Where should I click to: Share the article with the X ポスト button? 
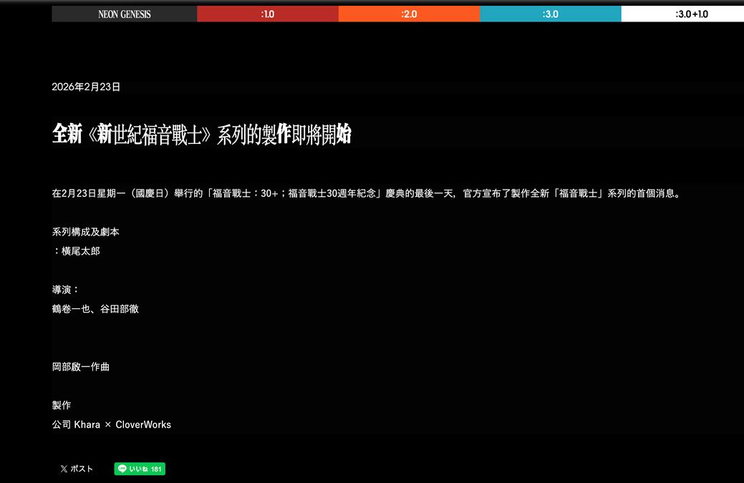77,469
